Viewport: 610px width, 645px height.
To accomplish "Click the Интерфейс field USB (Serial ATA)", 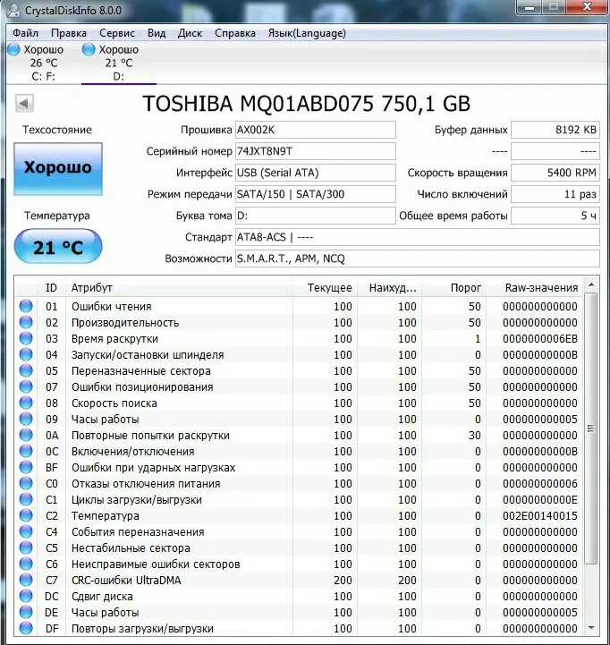I will click(316, 173).
